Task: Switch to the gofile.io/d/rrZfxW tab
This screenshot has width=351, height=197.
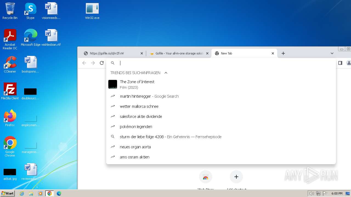Action: (114, 53)
